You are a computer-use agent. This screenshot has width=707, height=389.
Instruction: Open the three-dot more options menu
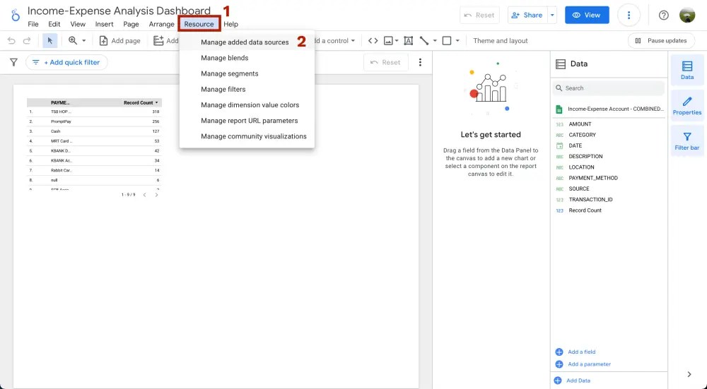[629, 15]
